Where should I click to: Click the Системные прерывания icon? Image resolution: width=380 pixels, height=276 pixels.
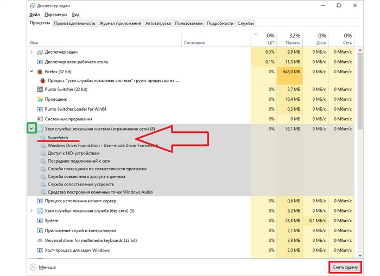point(40,119)
